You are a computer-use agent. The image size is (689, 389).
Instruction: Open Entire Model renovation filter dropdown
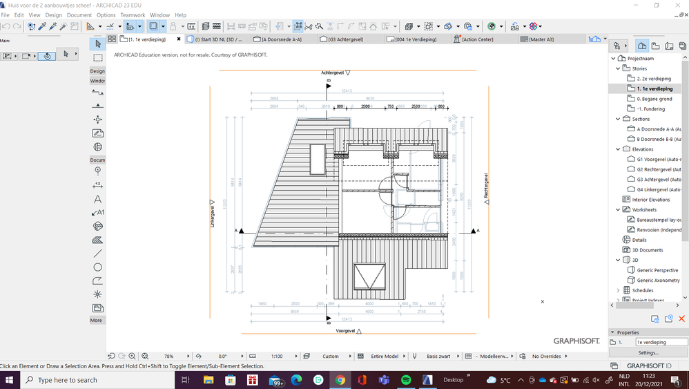(x=404, y=356)
